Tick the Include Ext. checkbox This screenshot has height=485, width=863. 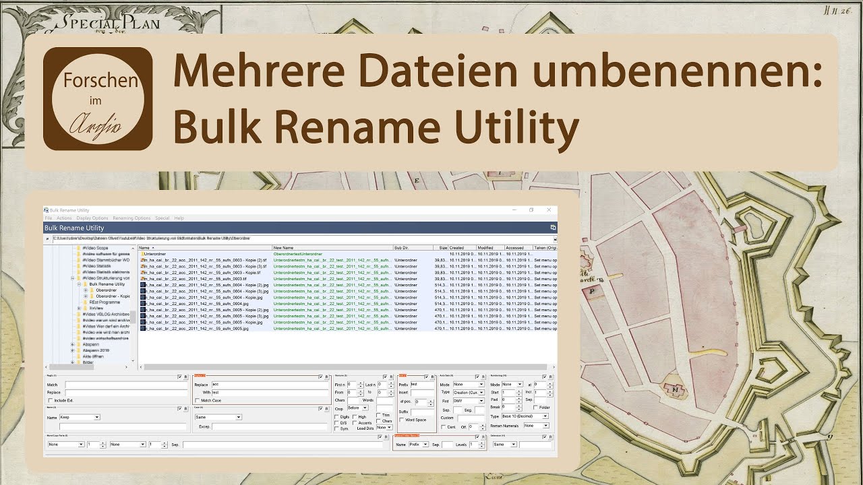(x=51, y=400)
